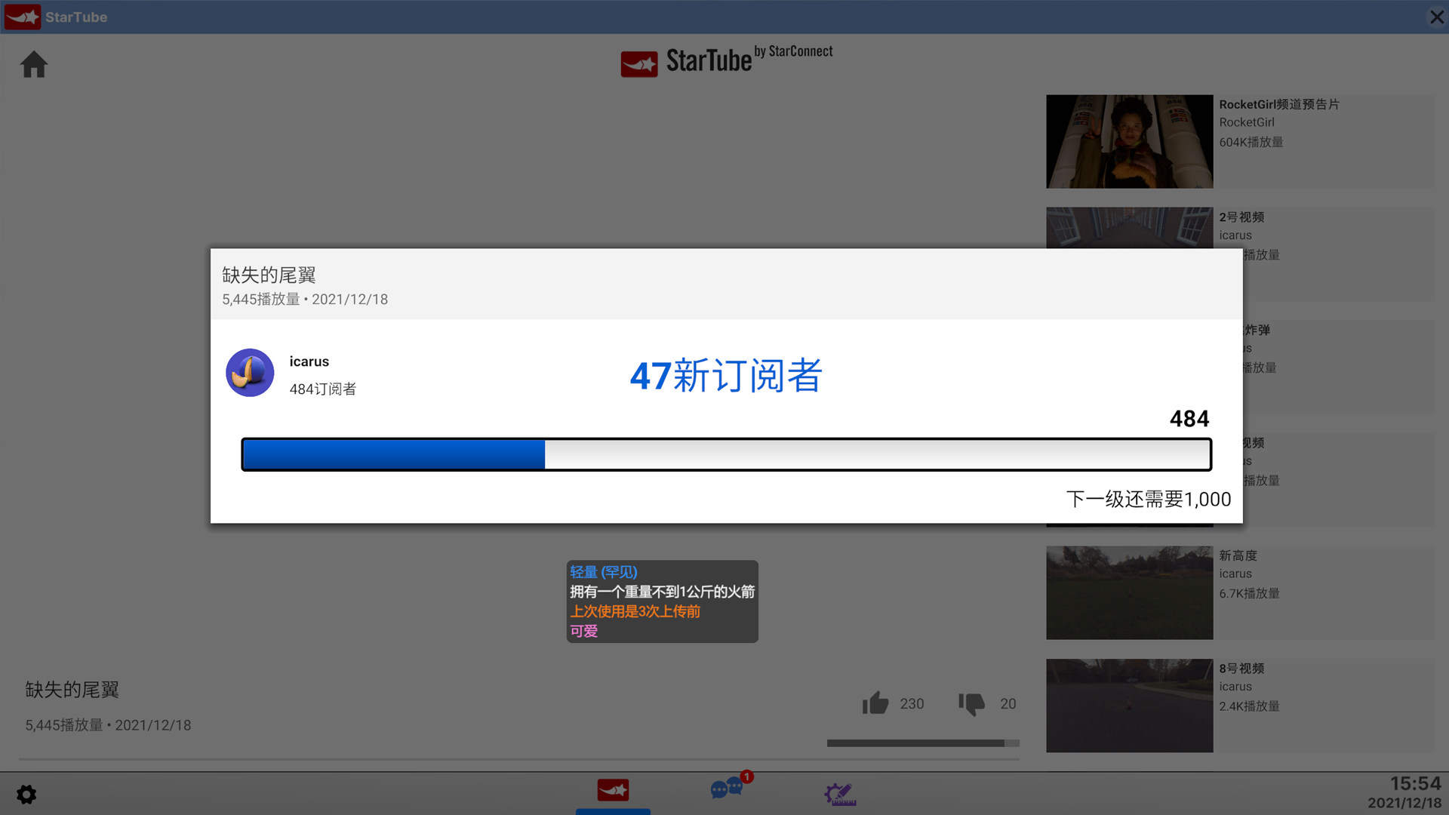This screenshot has height=815, width=1449.
Task: Open the 新高度 video thumbnail
Action: pos(1129,593)
